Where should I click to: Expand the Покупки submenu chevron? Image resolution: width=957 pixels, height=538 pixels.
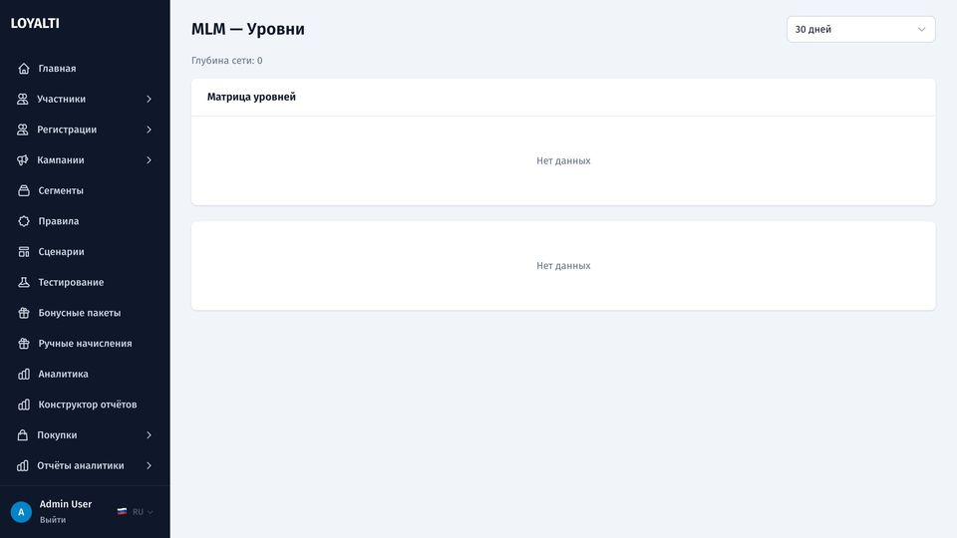[x=149, y=435]
